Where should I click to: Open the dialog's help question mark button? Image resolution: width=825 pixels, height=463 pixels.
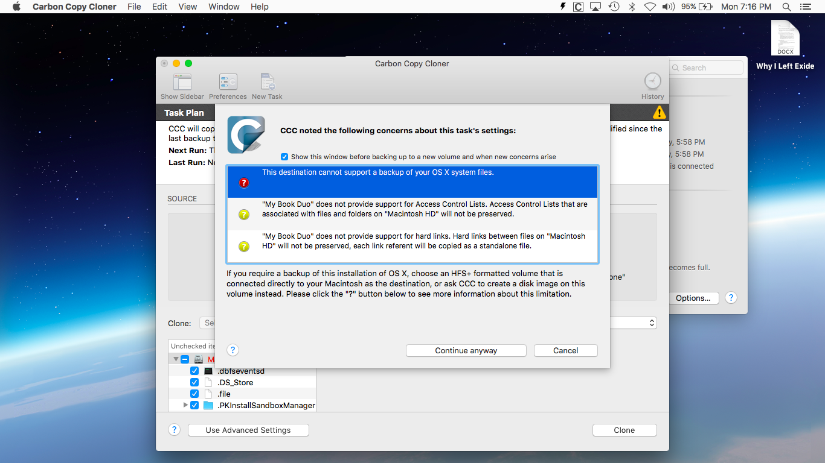point(233,350)
